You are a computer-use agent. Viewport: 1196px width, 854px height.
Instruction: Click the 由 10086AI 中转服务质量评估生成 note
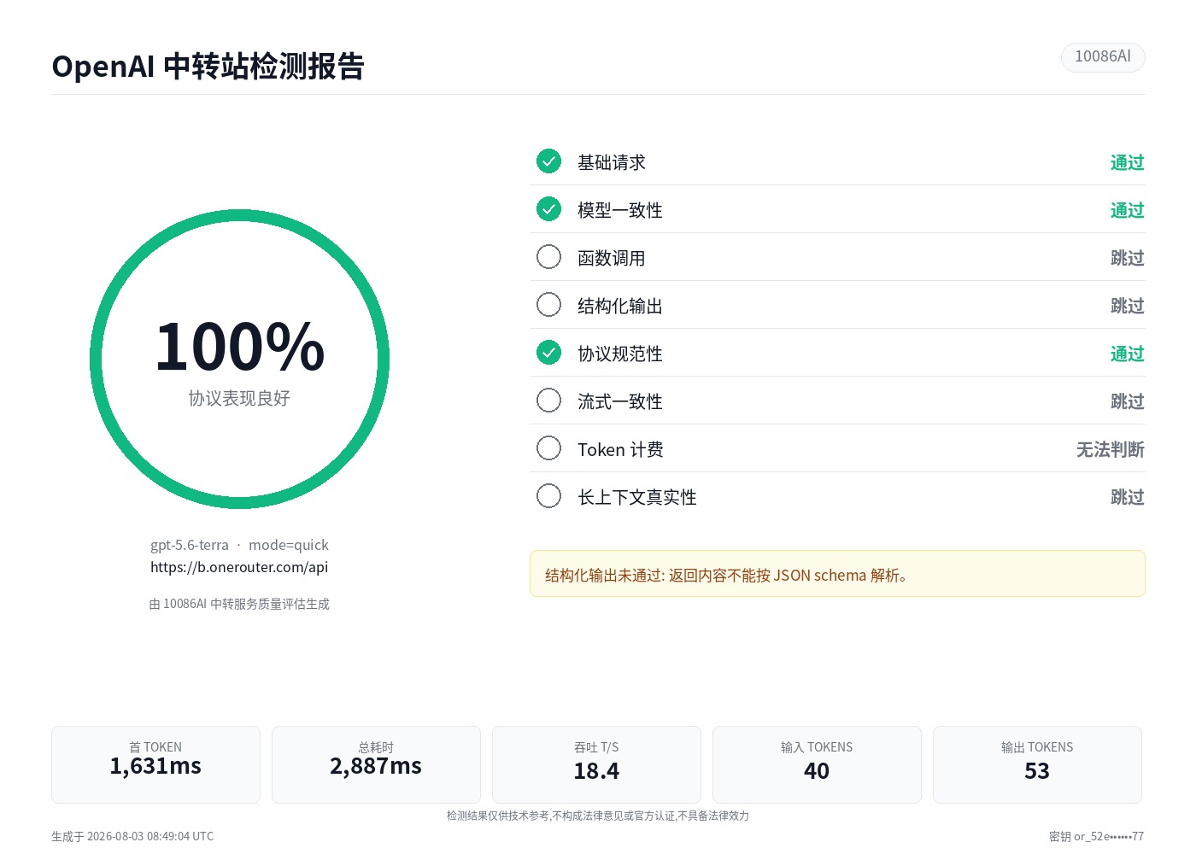click(239, 604)
